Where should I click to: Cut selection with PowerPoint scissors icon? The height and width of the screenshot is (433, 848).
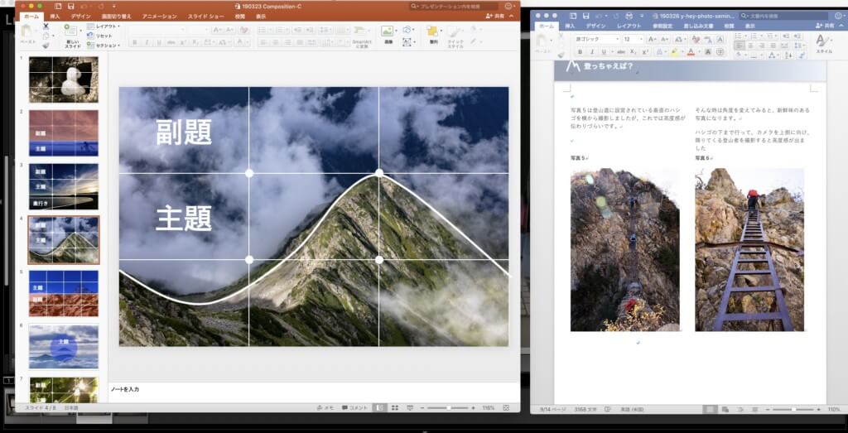tap(46, 26)
